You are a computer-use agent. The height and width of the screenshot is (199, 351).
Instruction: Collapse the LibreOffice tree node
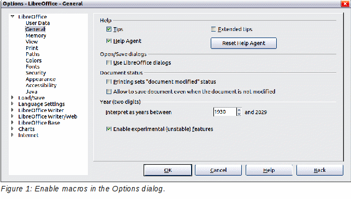13,16
